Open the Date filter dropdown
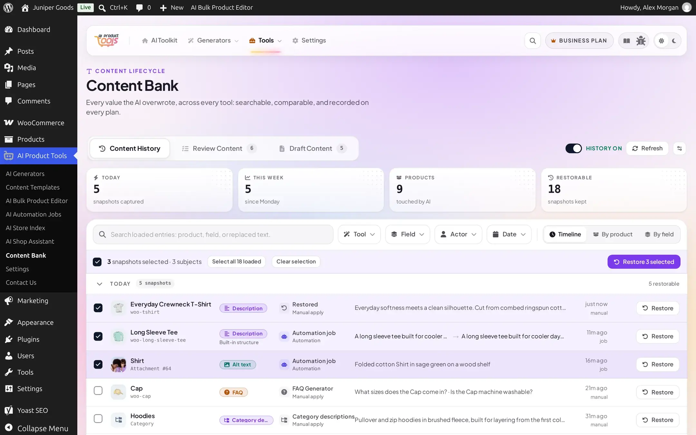The height and width of the screenshot is (435, 696). [x=509, y=234]
